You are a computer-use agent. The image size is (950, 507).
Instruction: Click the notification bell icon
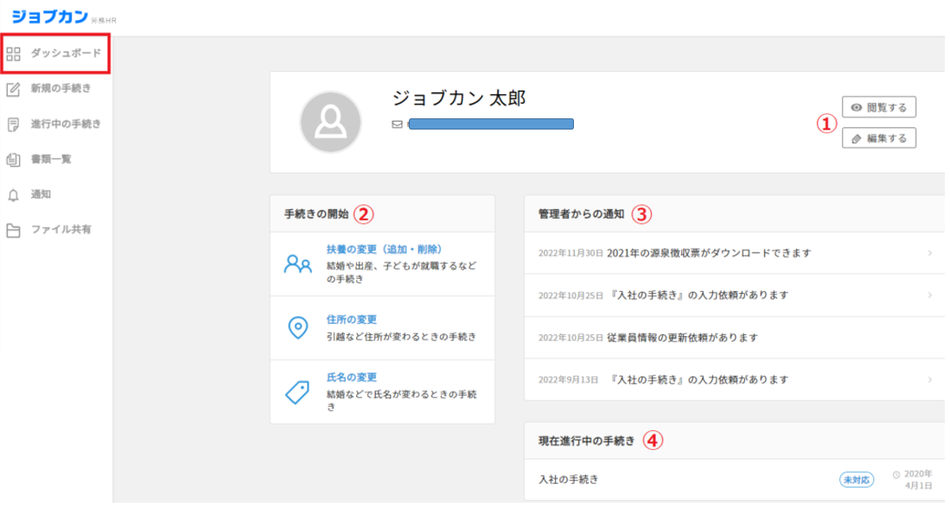[x=13, y=195]
